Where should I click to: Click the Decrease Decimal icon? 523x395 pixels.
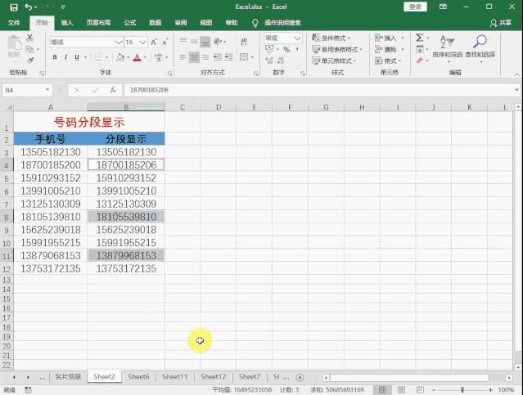point(281,61)
